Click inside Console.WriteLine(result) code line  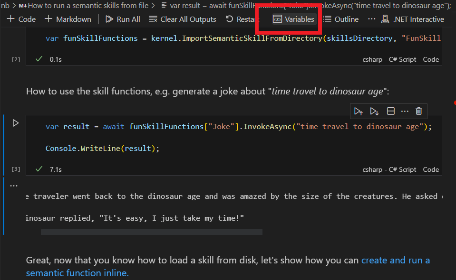click(102, 148)
